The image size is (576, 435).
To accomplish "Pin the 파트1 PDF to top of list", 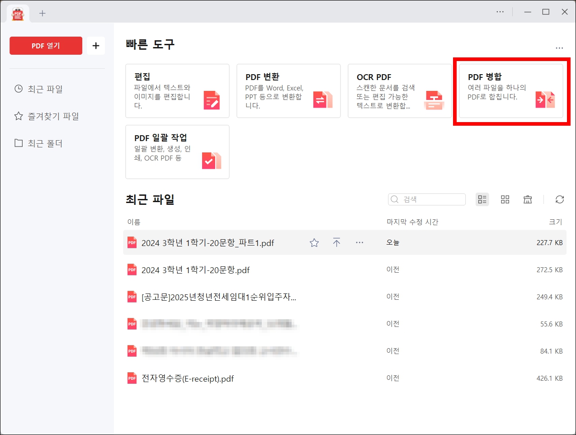I will point(337,242).
